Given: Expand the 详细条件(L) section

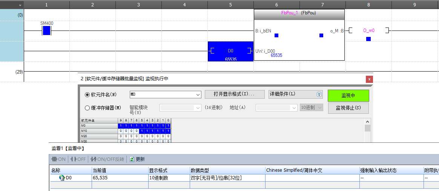Looking at the screenshot, I should pyautogui.click(x=319, y=94).
